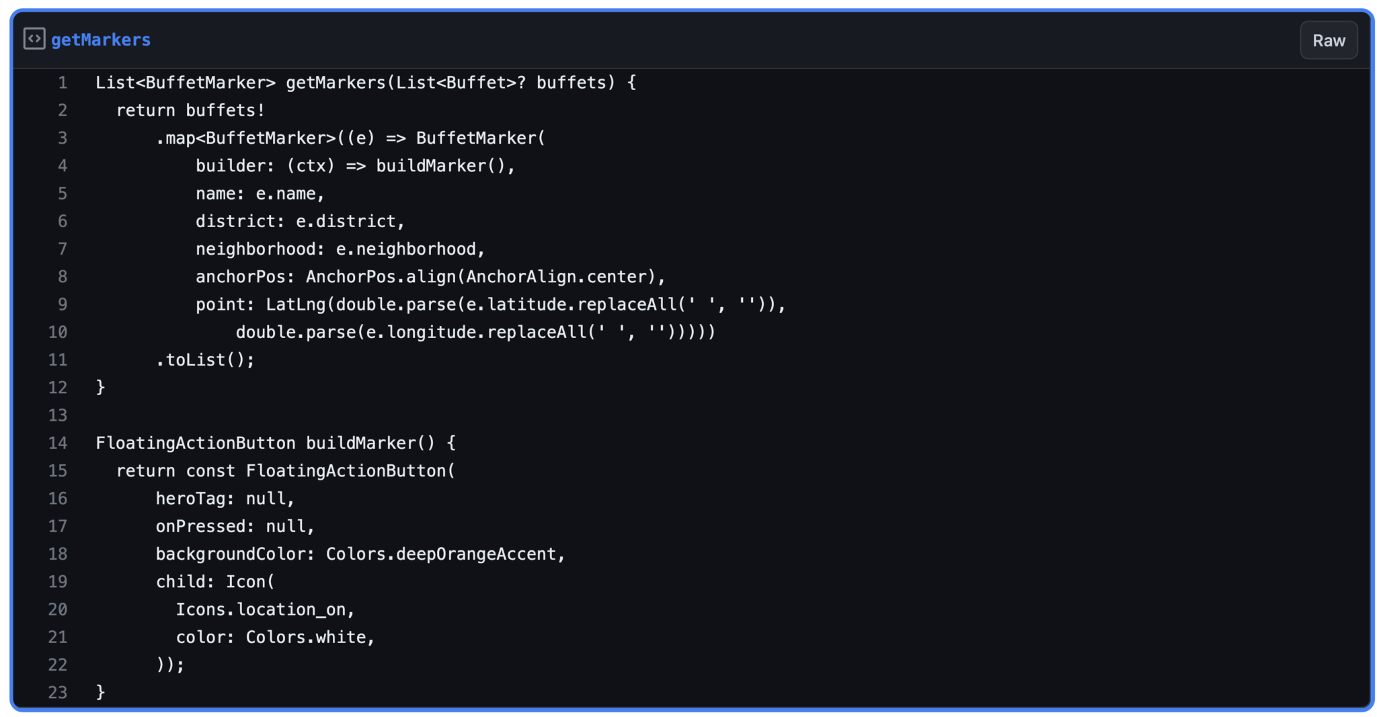
Task: Click the '.toList();' code text
Action: 205,360
